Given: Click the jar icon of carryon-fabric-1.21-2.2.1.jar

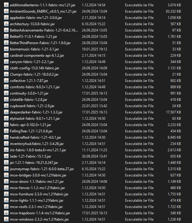Looking at the screenshot, I should click(x=6, y=62).
